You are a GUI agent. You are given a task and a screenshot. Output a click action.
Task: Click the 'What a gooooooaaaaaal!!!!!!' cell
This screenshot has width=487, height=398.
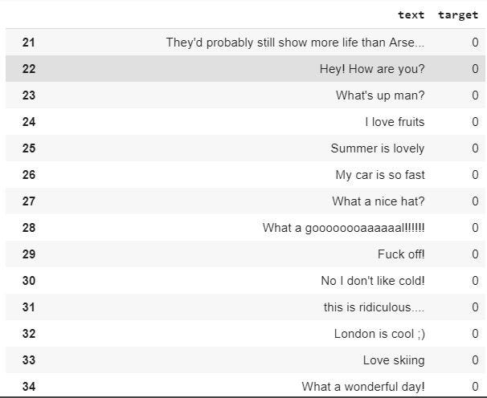tap(343, 228)
